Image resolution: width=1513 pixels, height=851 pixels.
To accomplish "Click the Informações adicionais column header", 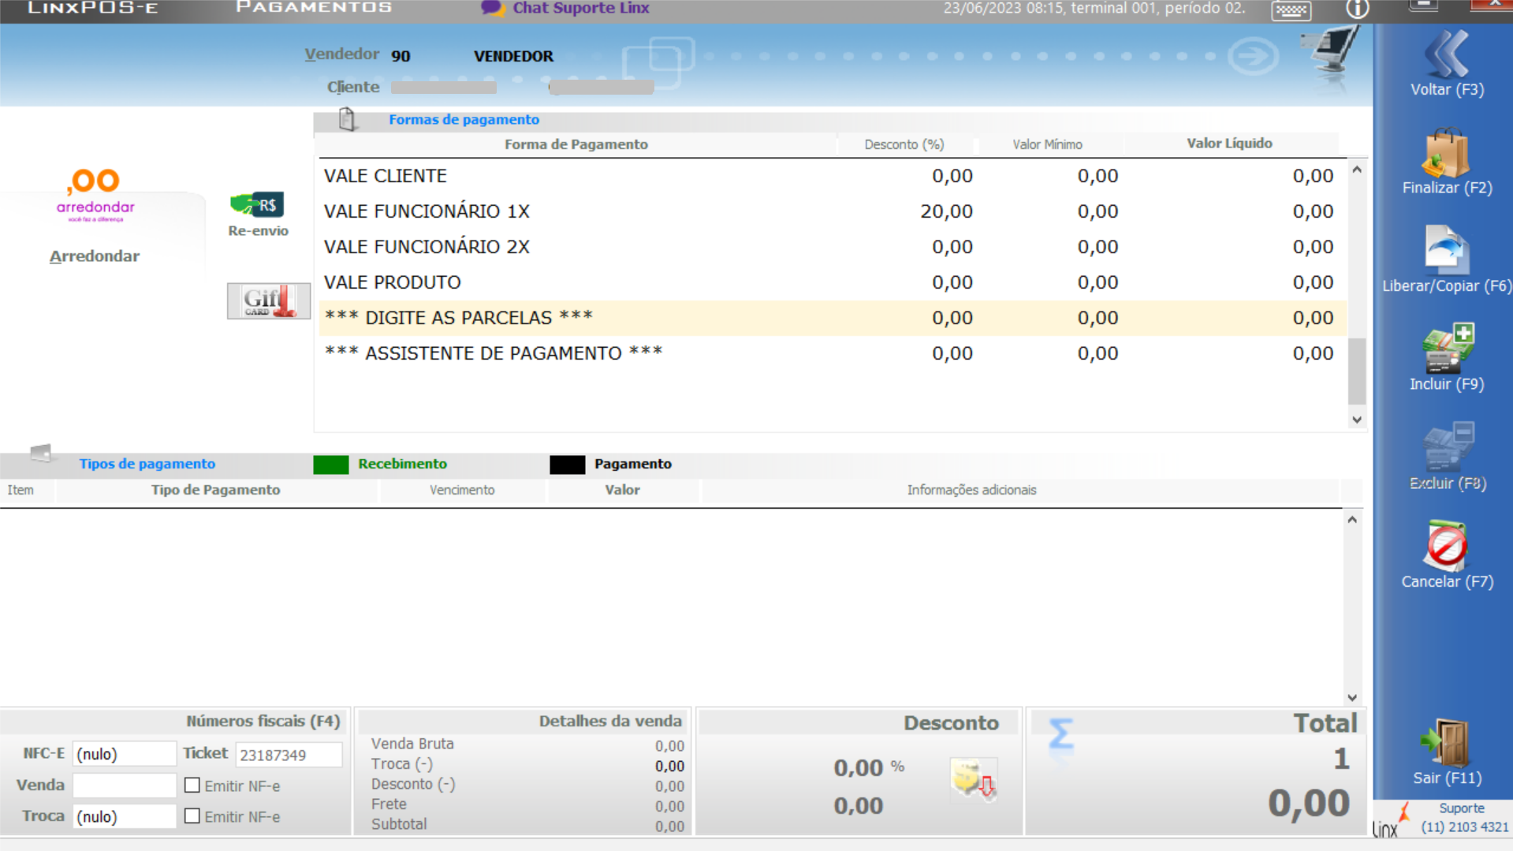I will (971, 490).
